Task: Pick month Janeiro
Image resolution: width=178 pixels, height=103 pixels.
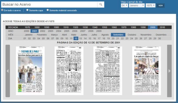Action: pyautogui.click(x=29, y=35)
